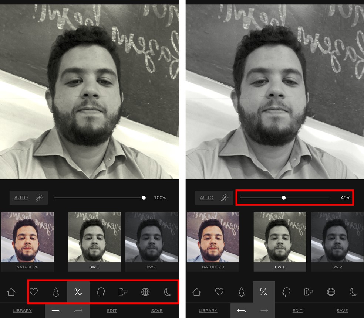Open the EDIT tab
The height and width of the screenshot is (318, 364).
pos(112,311)
